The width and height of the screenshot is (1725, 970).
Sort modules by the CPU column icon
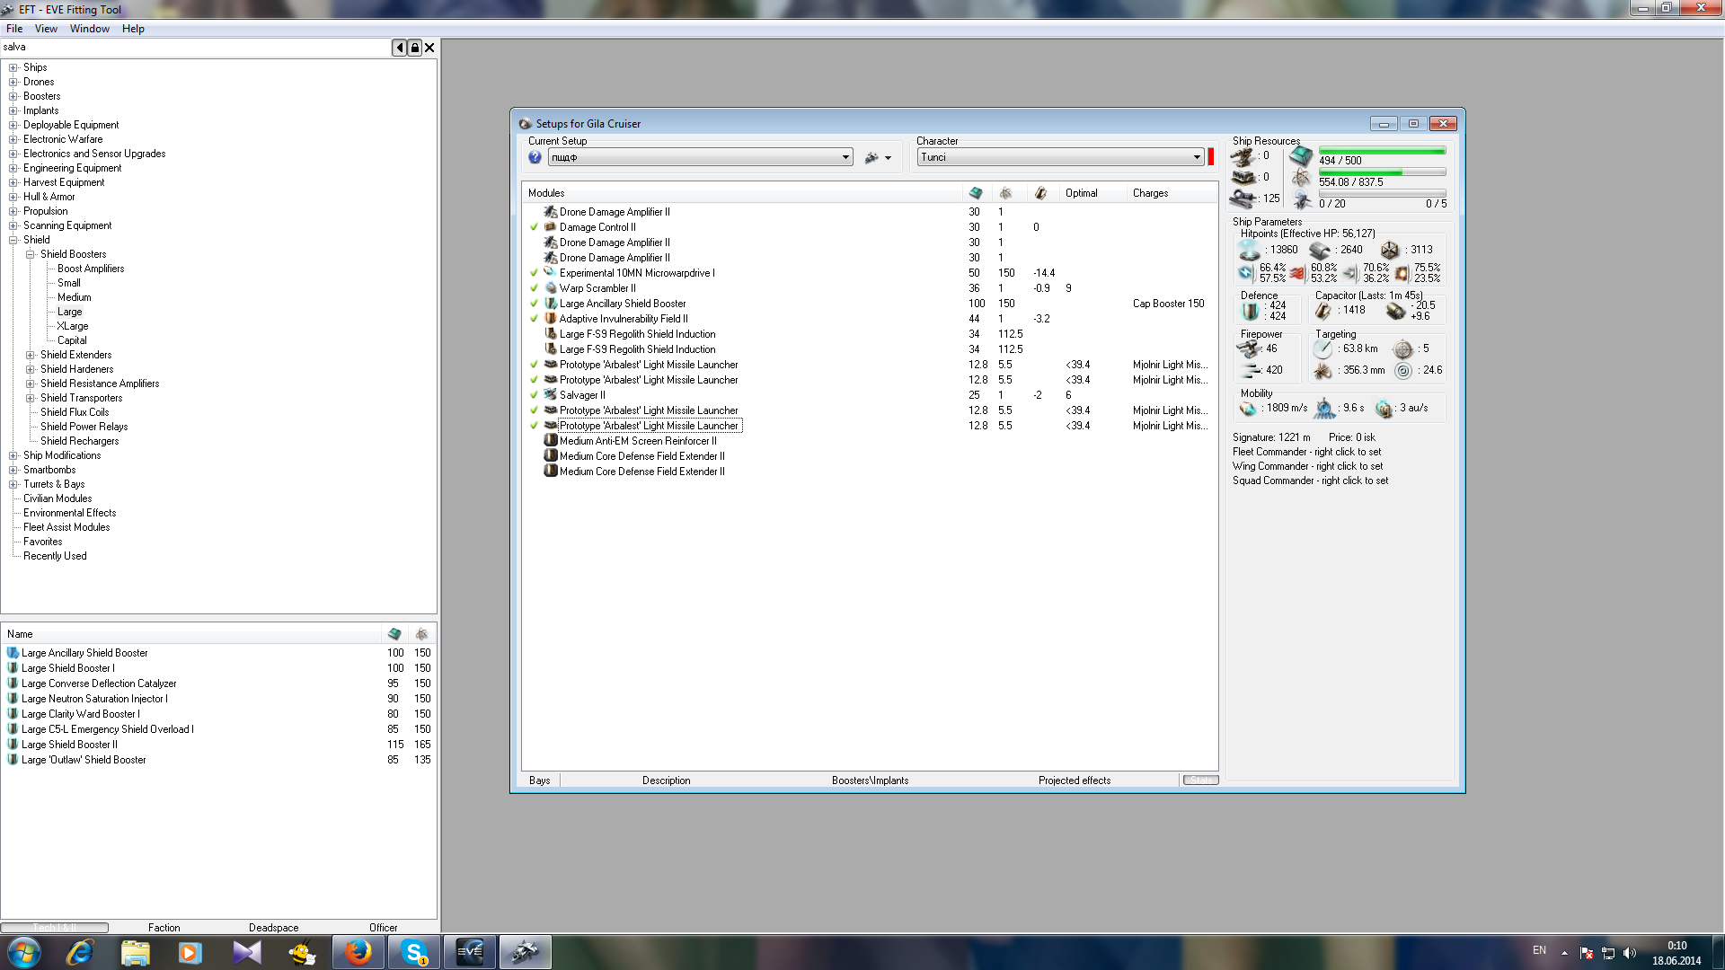tap(976, 193)
